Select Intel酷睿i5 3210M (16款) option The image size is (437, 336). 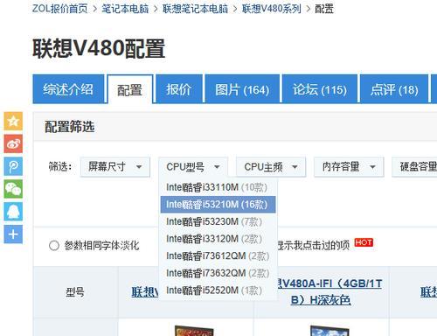coord(218,205)
